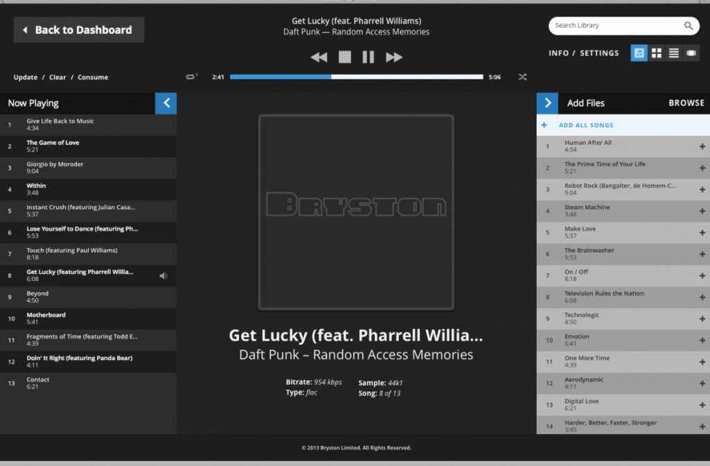Add Make Love using plus icon
Screen dimensions: 710x466
pos(702,233)
